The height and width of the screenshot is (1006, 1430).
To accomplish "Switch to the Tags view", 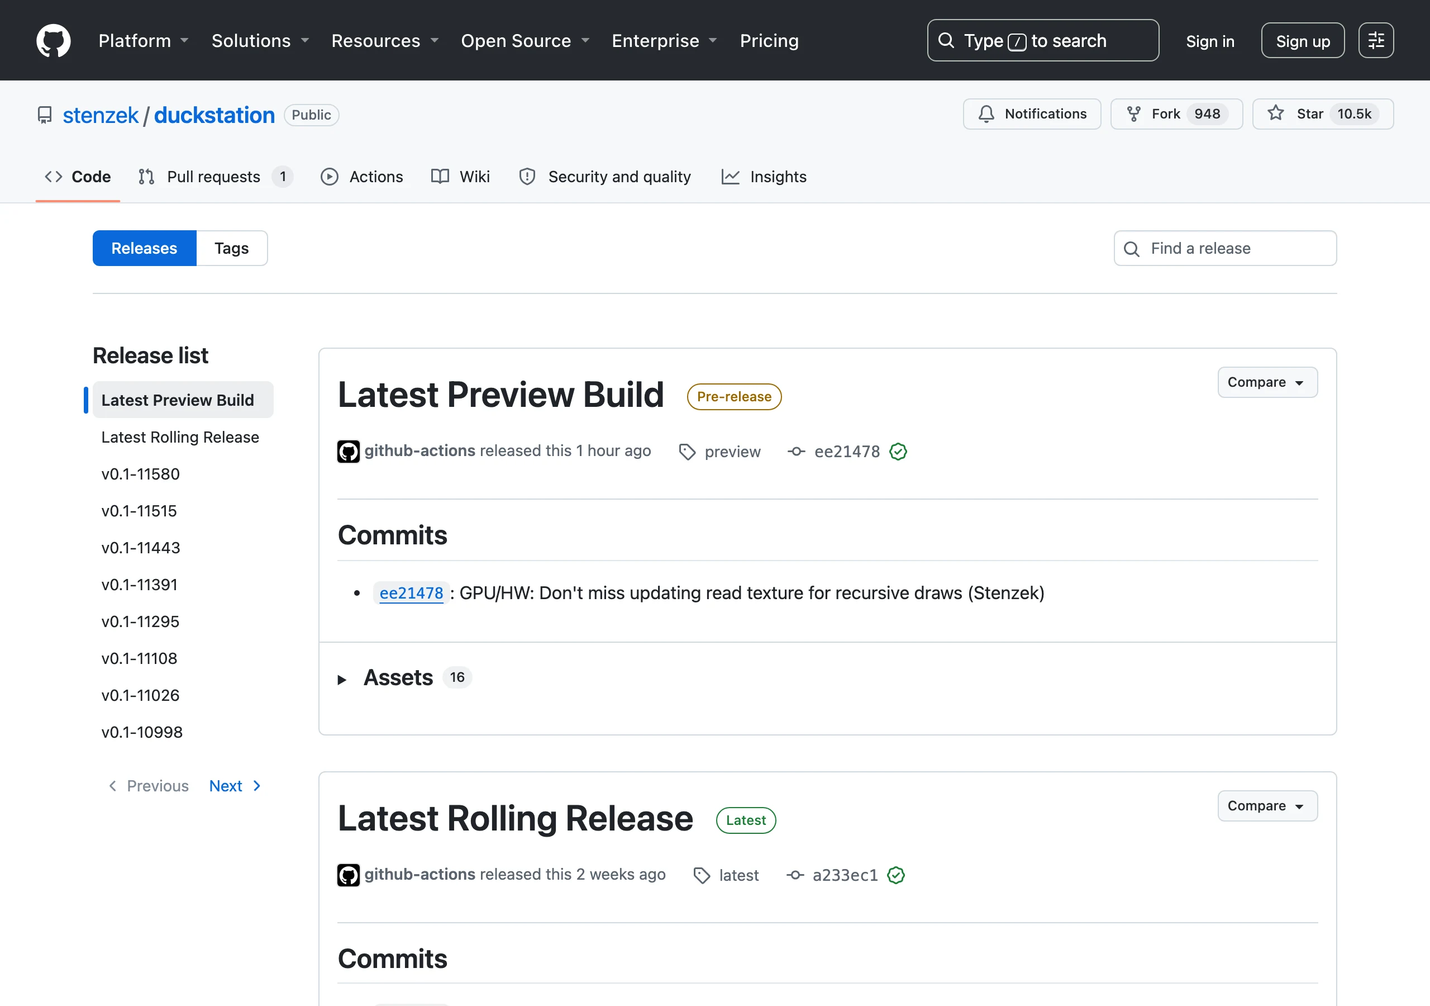I will coord(232,248).
